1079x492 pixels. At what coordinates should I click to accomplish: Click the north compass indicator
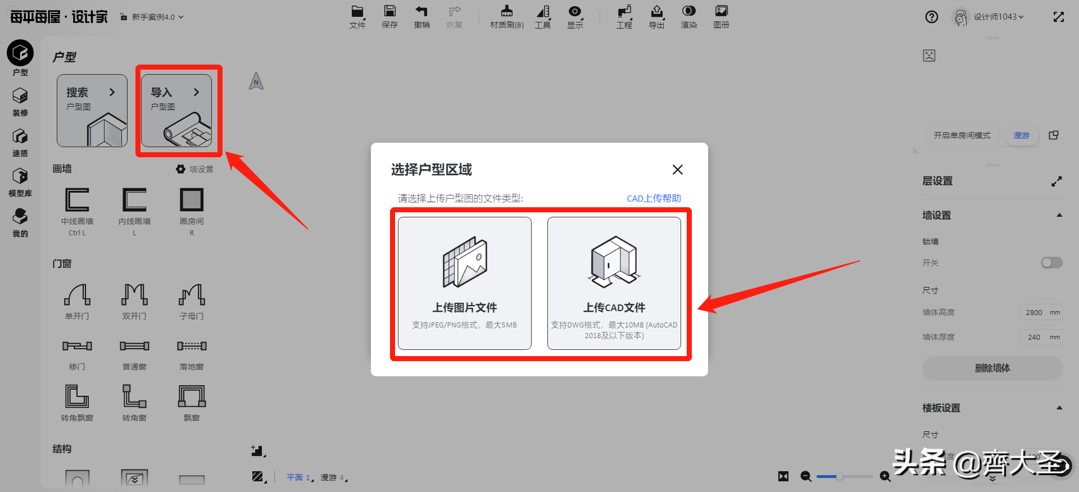(256, 81)
